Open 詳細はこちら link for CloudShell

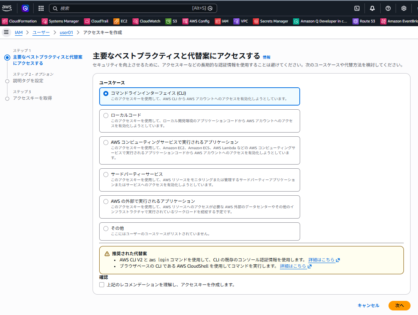coord(293,266)
